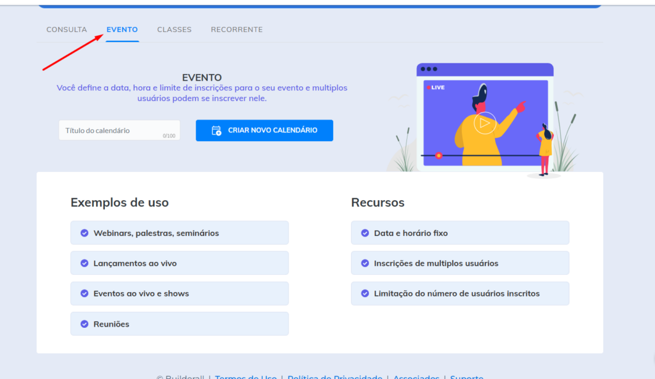Click the check icon beside Lançamentos ao vivo
The height and width of the screenshot is (379, 655).
point(84,263)
